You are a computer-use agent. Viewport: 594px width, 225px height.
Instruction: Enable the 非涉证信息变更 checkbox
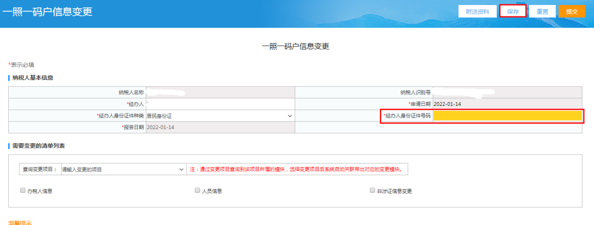(372, 190)
